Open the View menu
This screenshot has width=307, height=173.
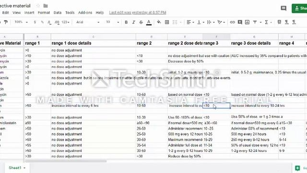(x=17, y=12)
